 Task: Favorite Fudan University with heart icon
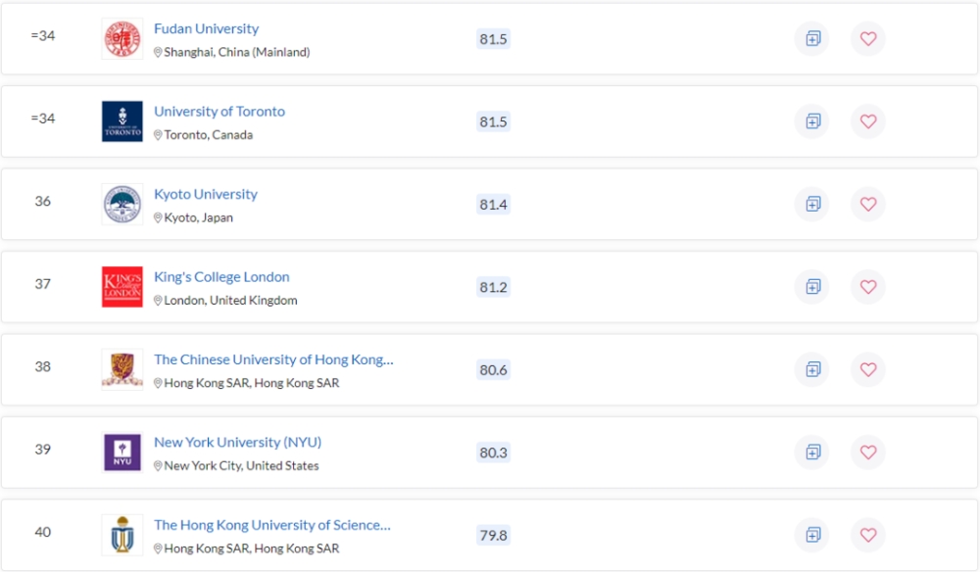point(868,39)
